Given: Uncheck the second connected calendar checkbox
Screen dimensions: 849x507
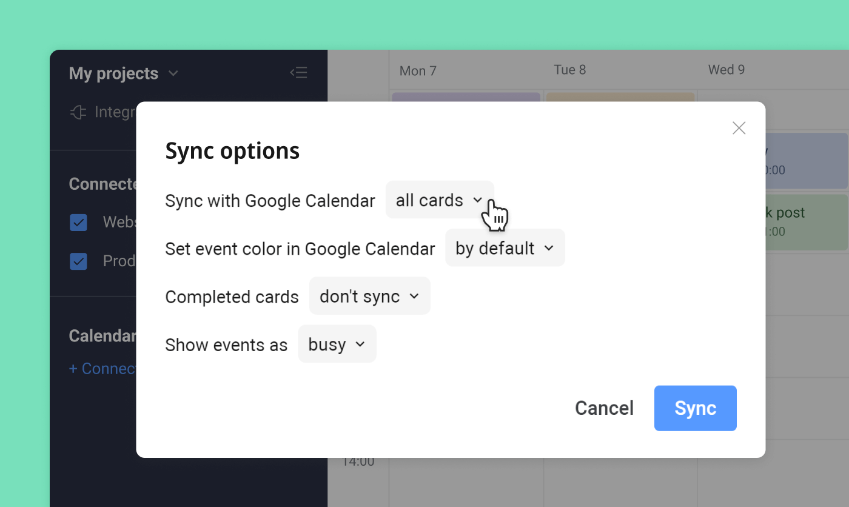Looking at the screenshot, I should (78, 261).
